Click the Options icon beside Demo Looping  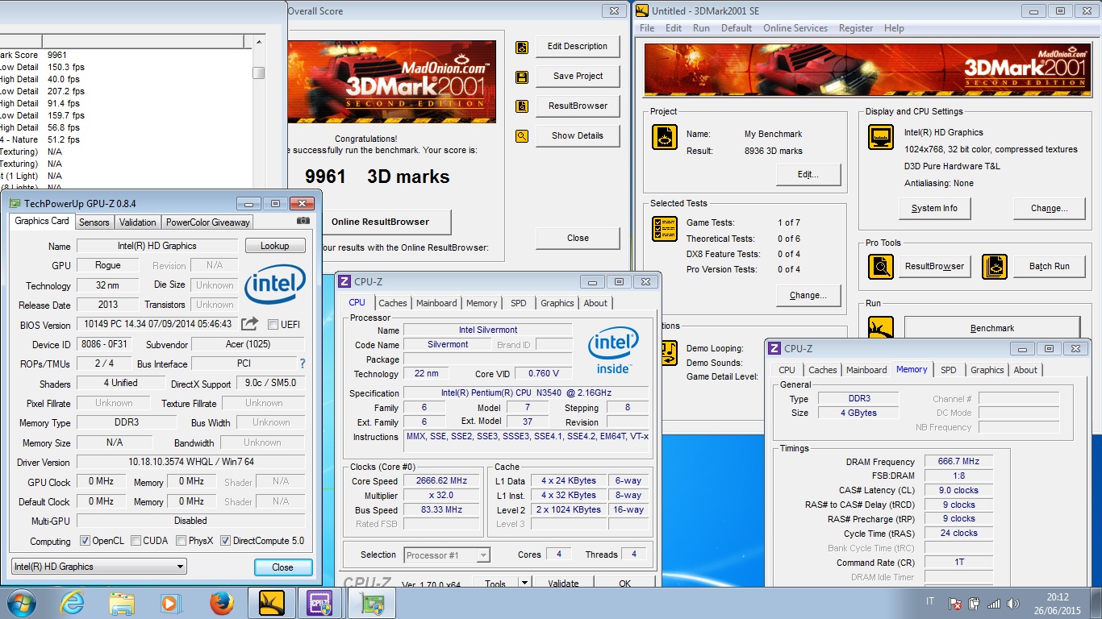pyautogui.click(x=668, y=353)
